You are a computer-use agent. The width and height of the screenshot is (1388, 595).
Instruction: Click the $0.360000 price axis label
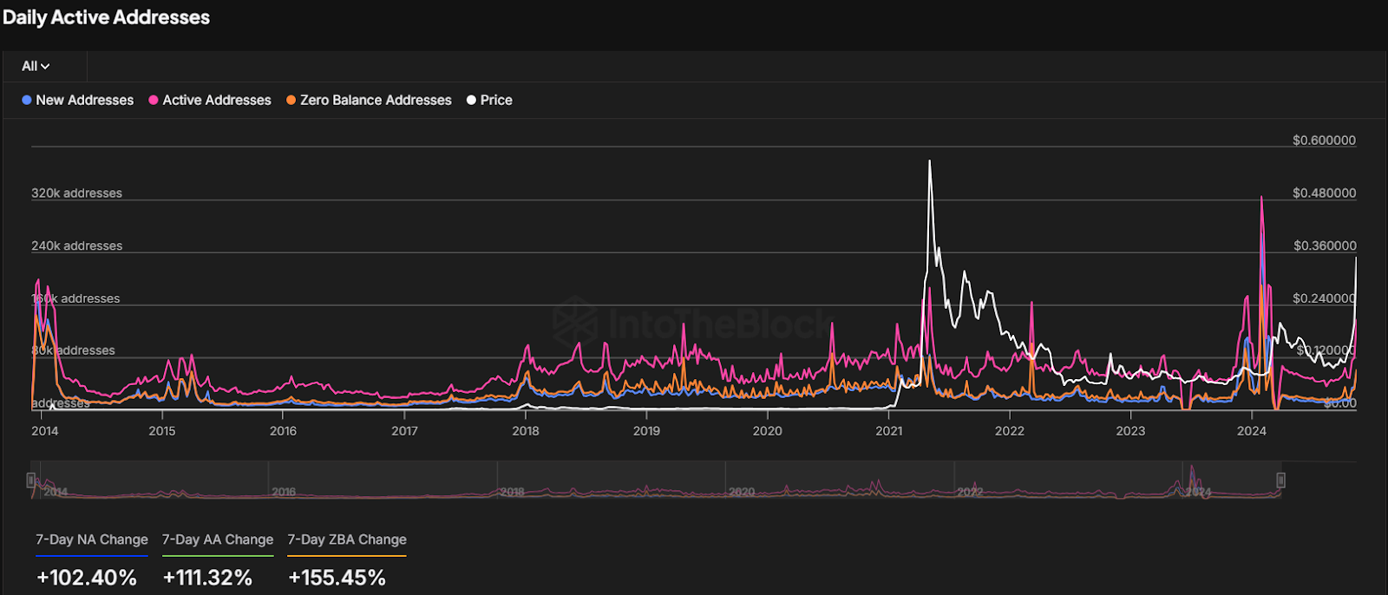point(1325,246)
